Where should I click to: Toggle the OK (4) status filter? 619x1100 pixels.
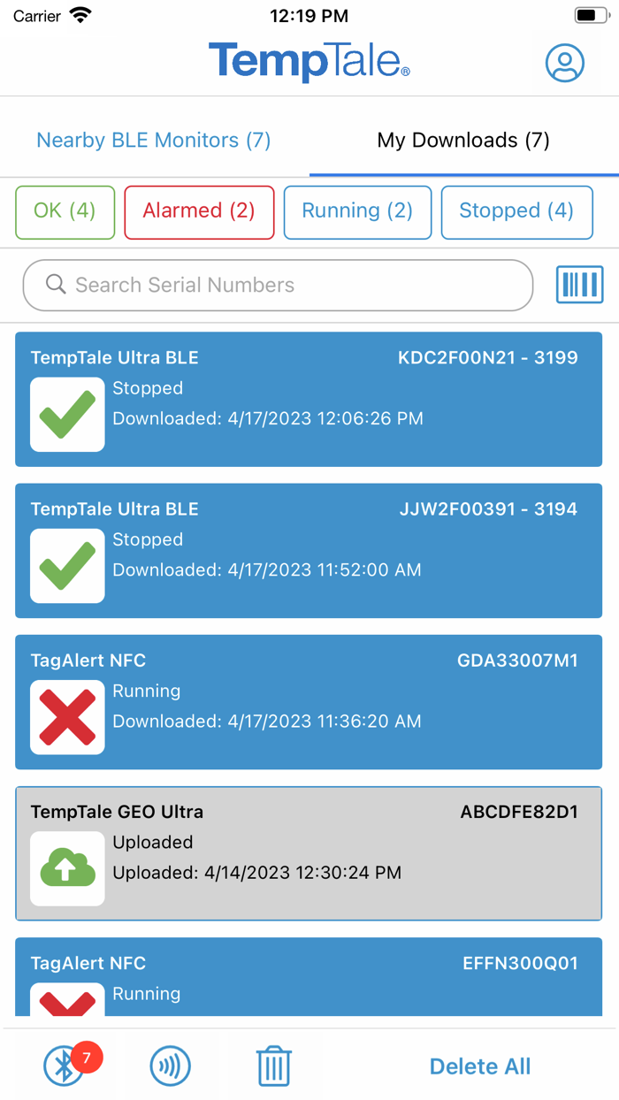(x=65, y=212)
